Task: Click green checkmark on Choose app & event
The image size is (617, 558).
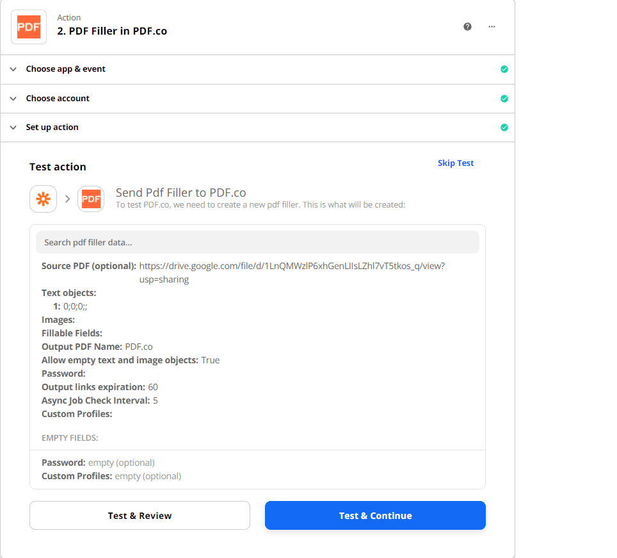Action: tap(504, 69)
